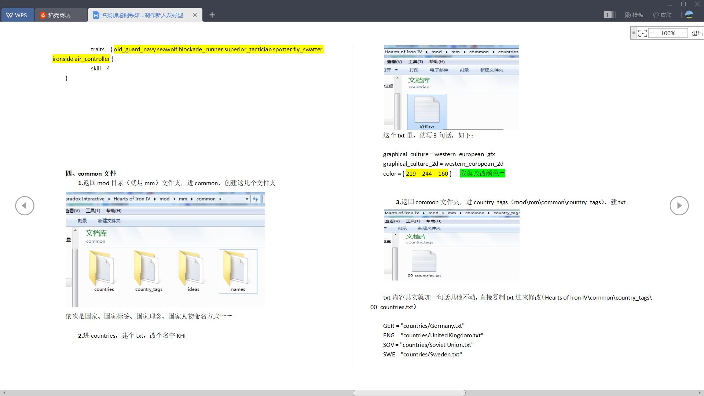Screen dimensions: 704x396
Task: Click the 100% zoom value field
Action: [668, 33]
